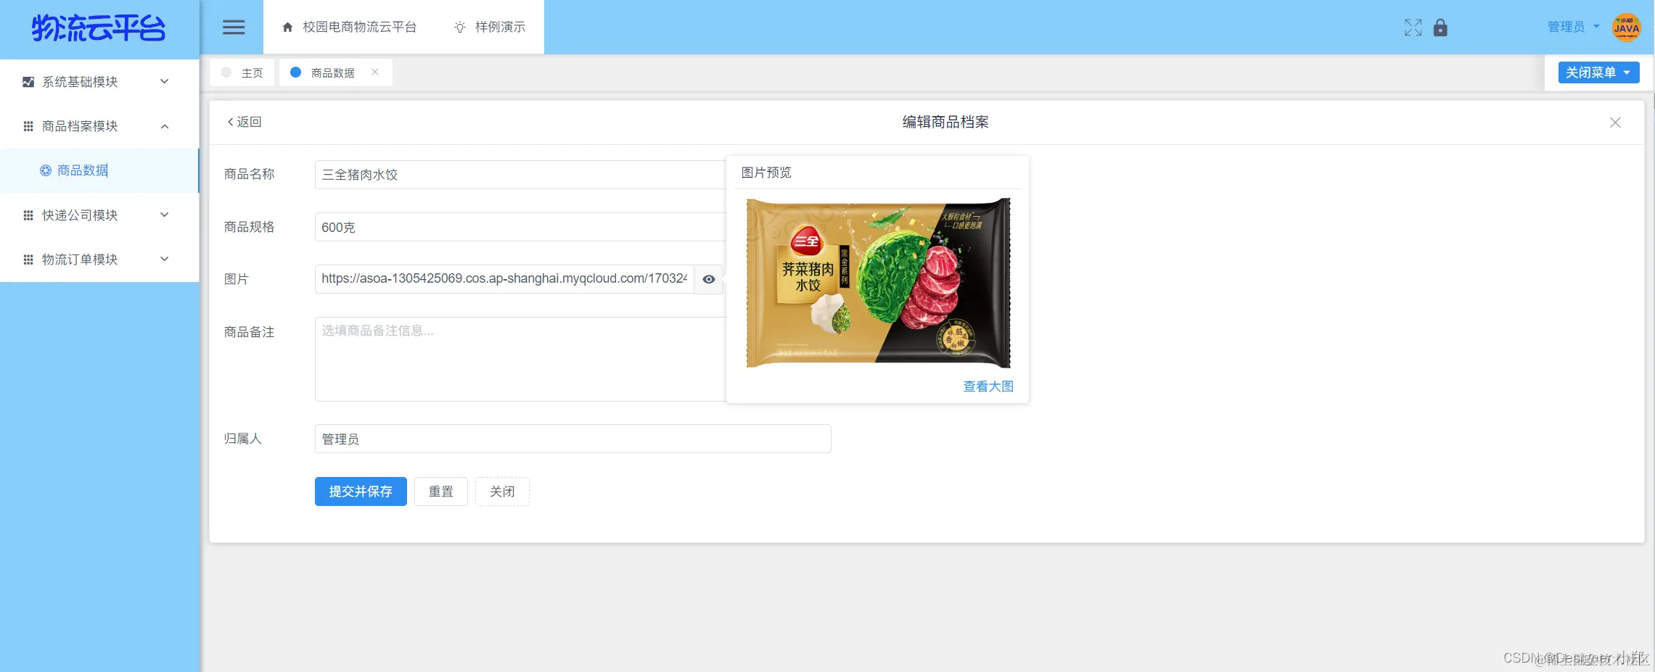
Task: Open 查看大图 to view full image
Action: (987, 386)
